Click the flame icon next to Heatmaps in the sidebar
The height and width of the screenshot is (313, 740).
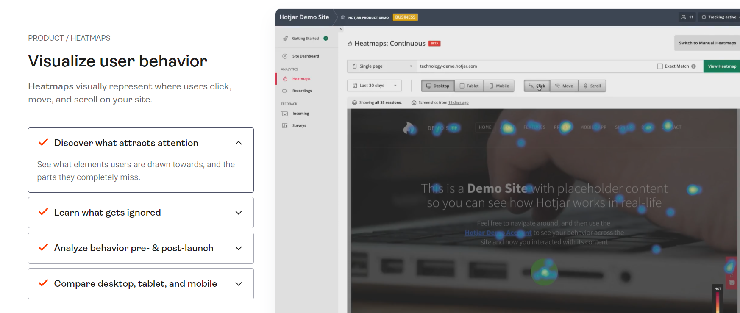285,79
